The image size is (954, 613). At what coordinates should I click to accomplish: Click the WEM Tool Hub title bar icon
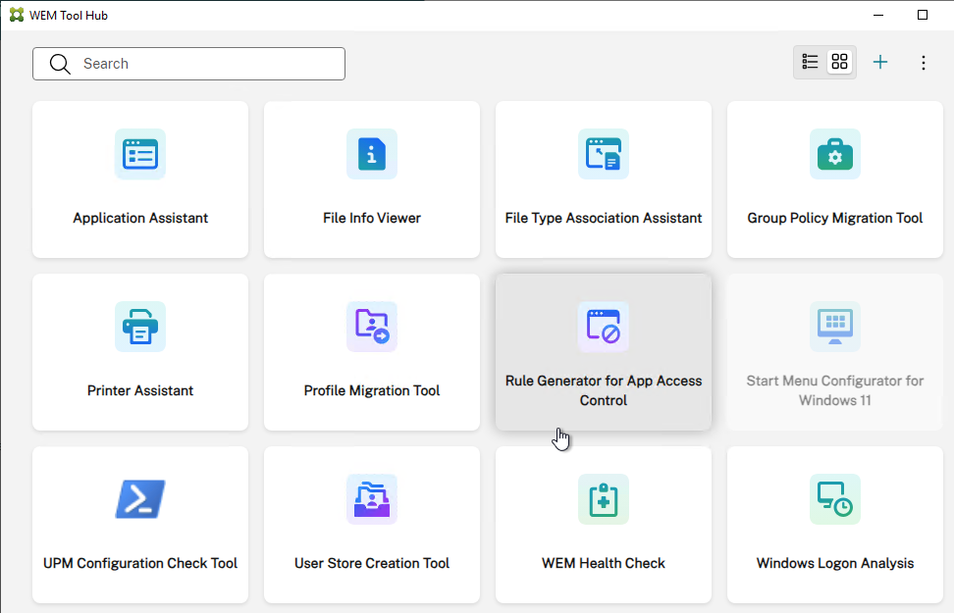[x=17, y=16]
